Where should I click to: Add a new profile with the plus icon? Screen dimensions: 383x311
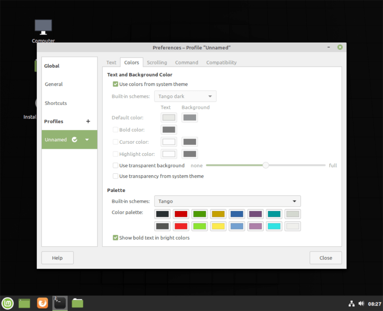tap(88, 121)
